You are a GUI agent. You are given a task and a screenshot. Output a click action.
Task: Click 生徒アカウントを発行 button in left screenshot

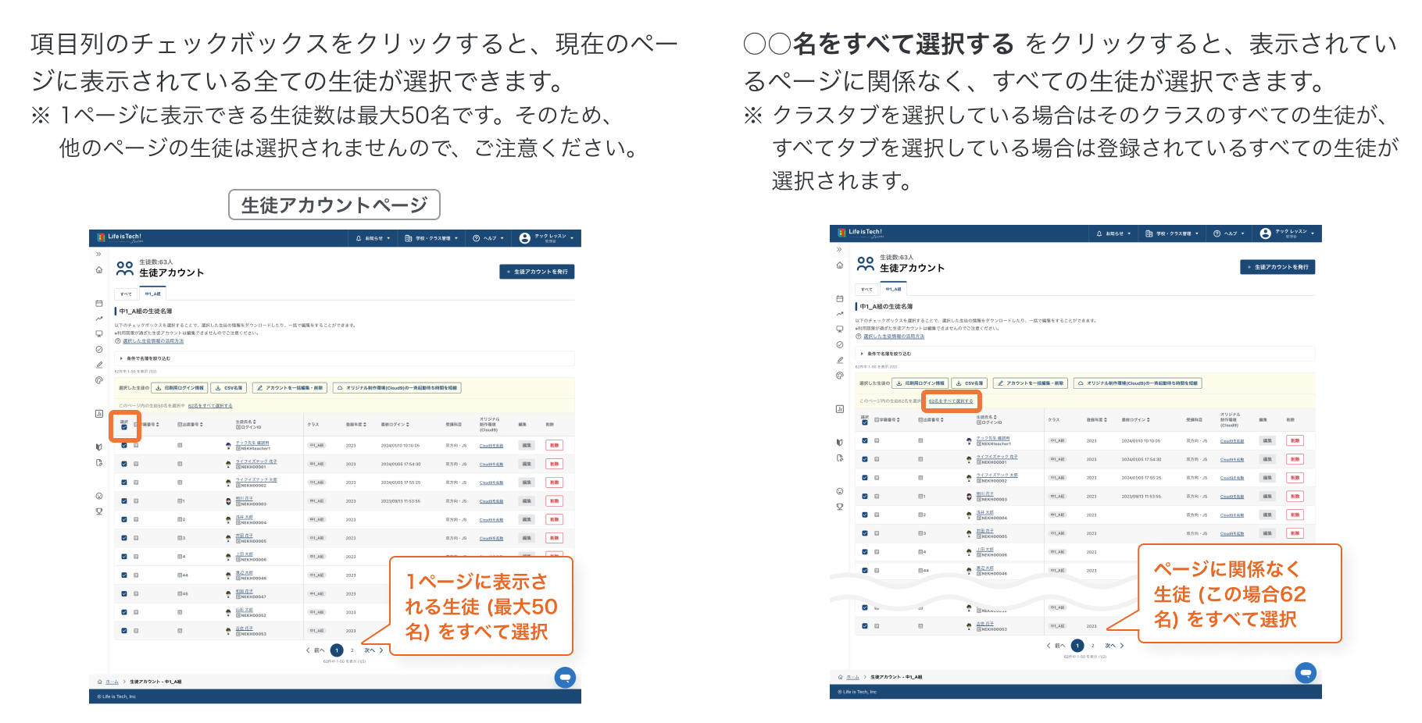[538, 272]
